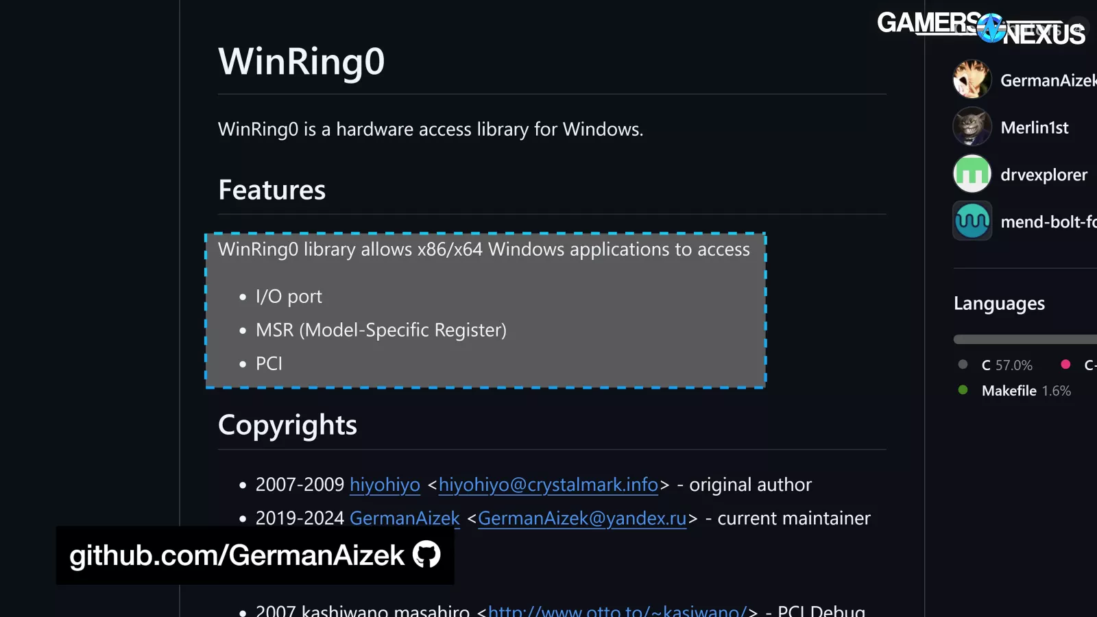Image resolution: width=1097 pixels, height=617 pixels.
Task: Click the drvexplorer contributor name
Action: point(1044,175)
